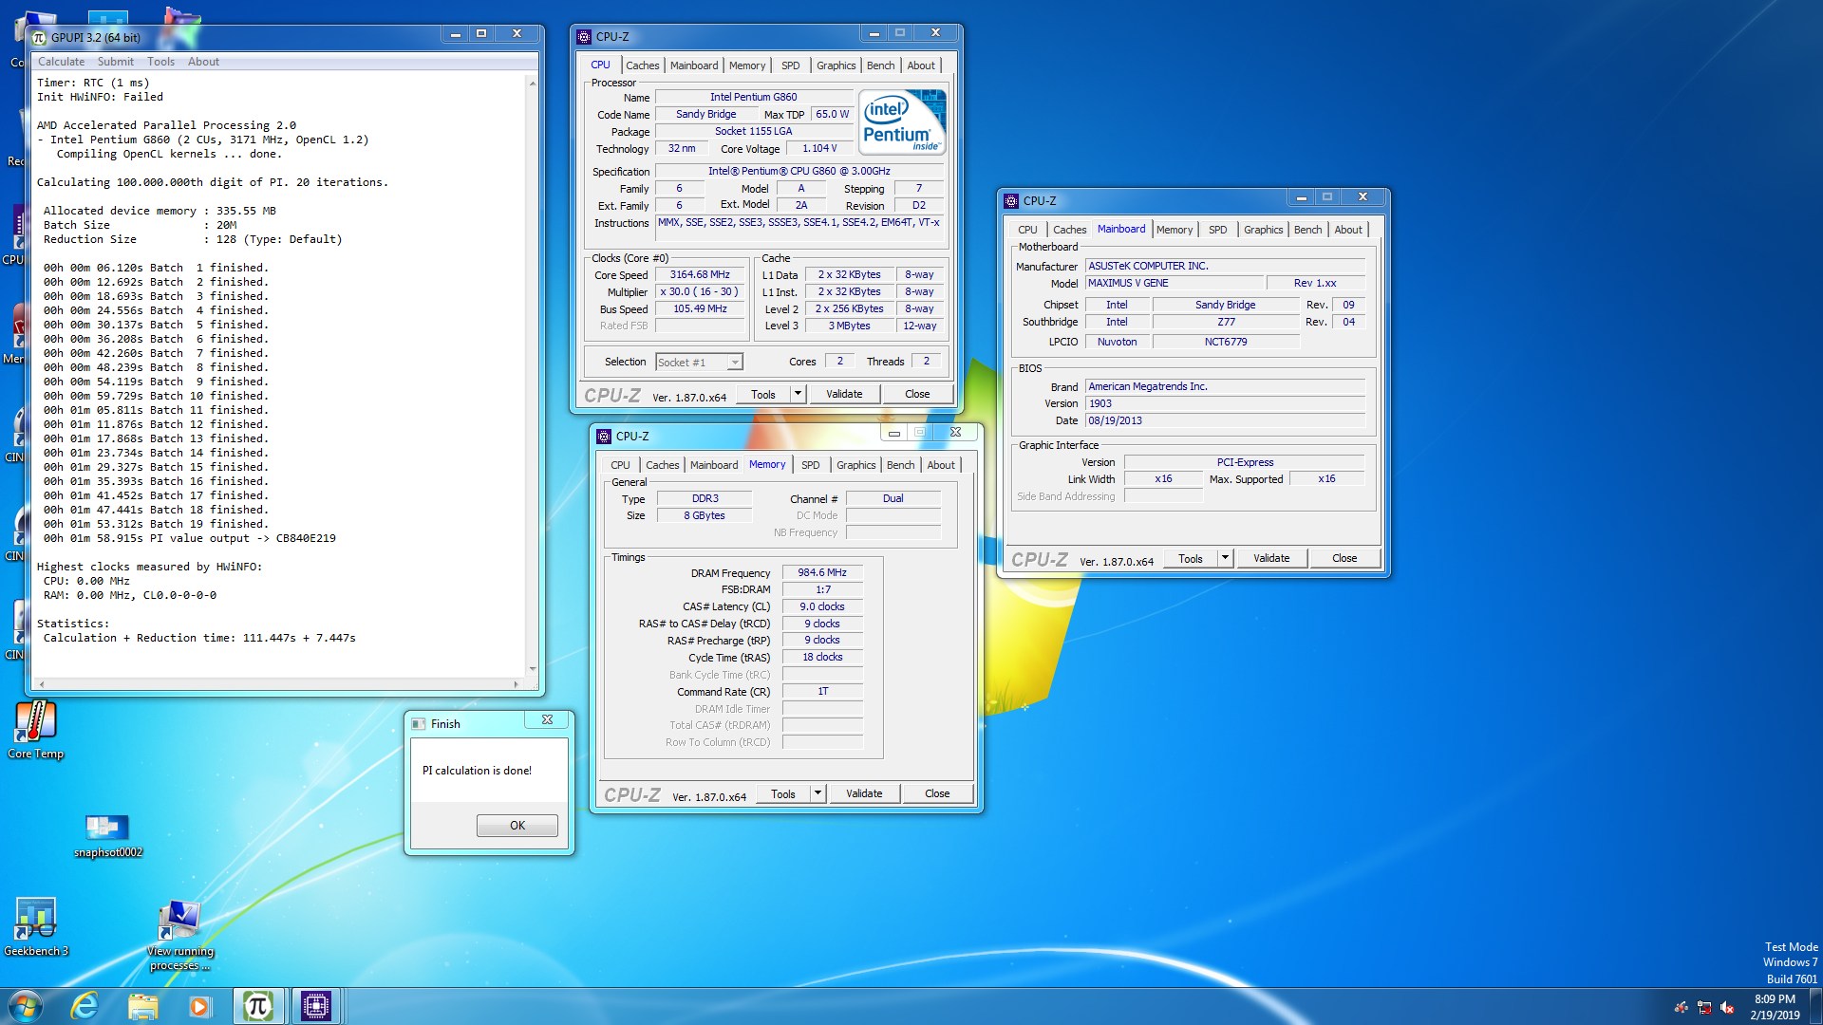The width and height of the screenshot is (1823, 1025).
Task: Click CPU-Z Memory window title icon
Action: tap(604, 436)
